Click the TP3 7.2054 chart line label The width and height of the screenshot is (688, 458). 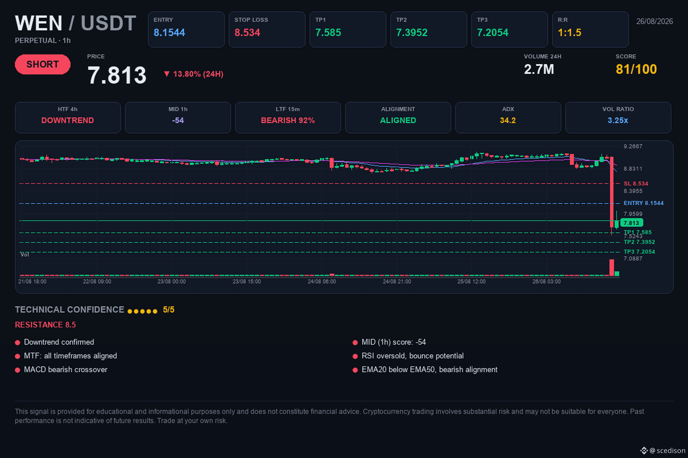(x=639, y=252)
